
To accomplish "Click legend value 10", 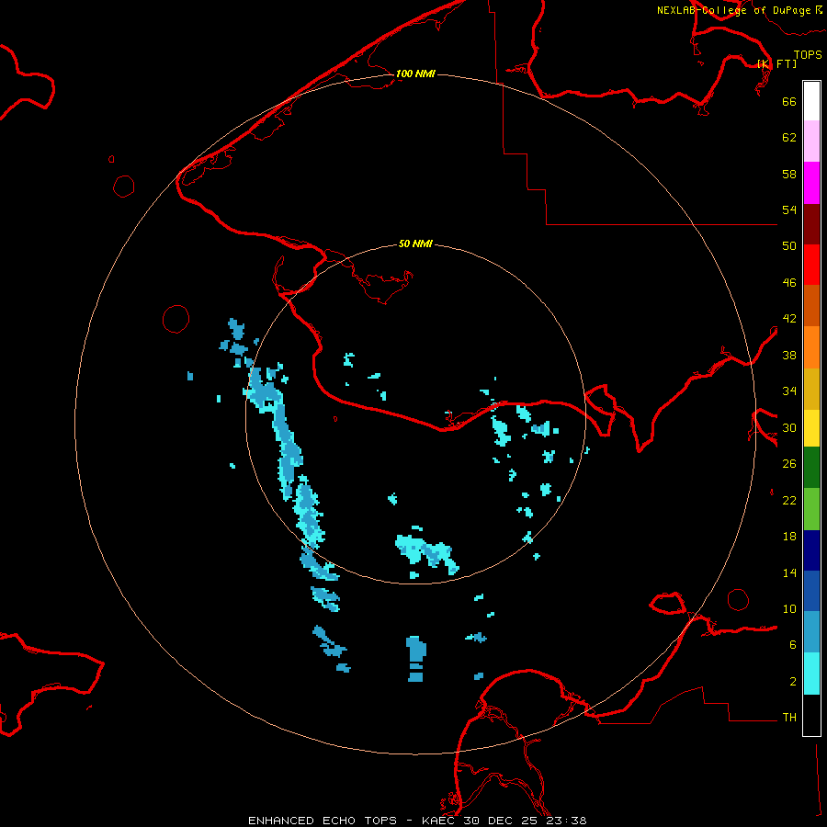I will click(x=789, y=608).
